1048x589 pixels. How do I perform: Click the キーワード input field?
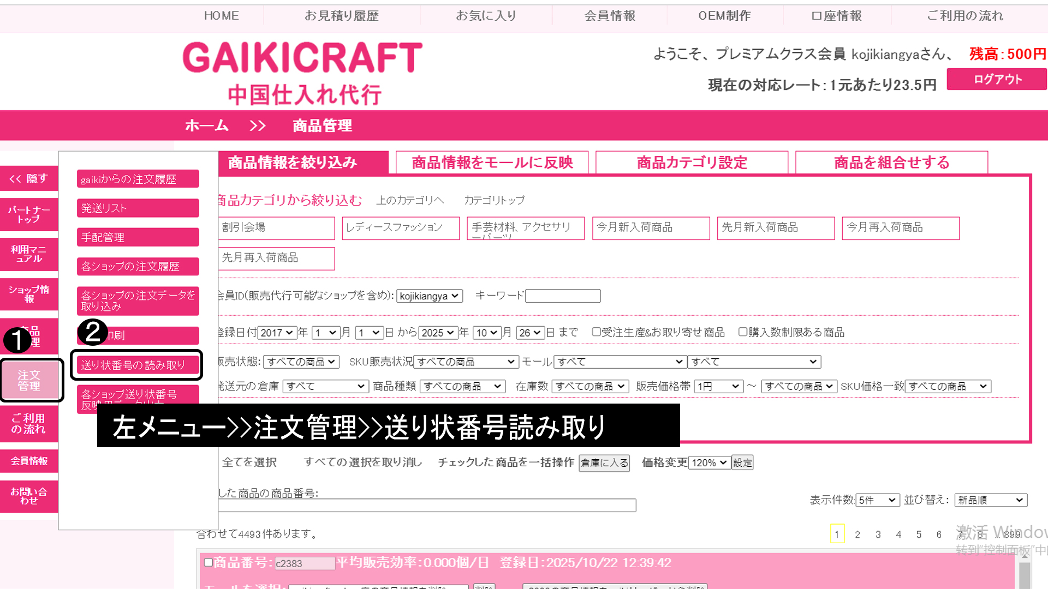point(562,296)
